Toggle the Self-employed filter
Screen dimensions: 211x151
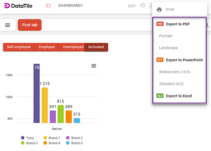[x=19, y=47]
